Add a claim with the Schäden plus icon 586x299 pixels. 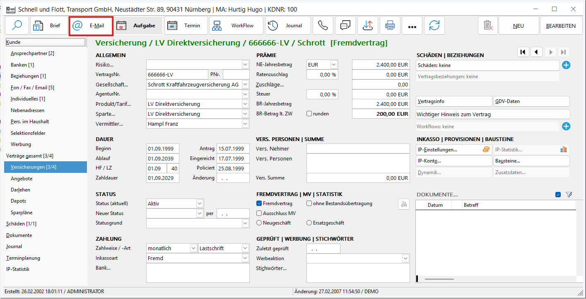(x=566, y=65)
